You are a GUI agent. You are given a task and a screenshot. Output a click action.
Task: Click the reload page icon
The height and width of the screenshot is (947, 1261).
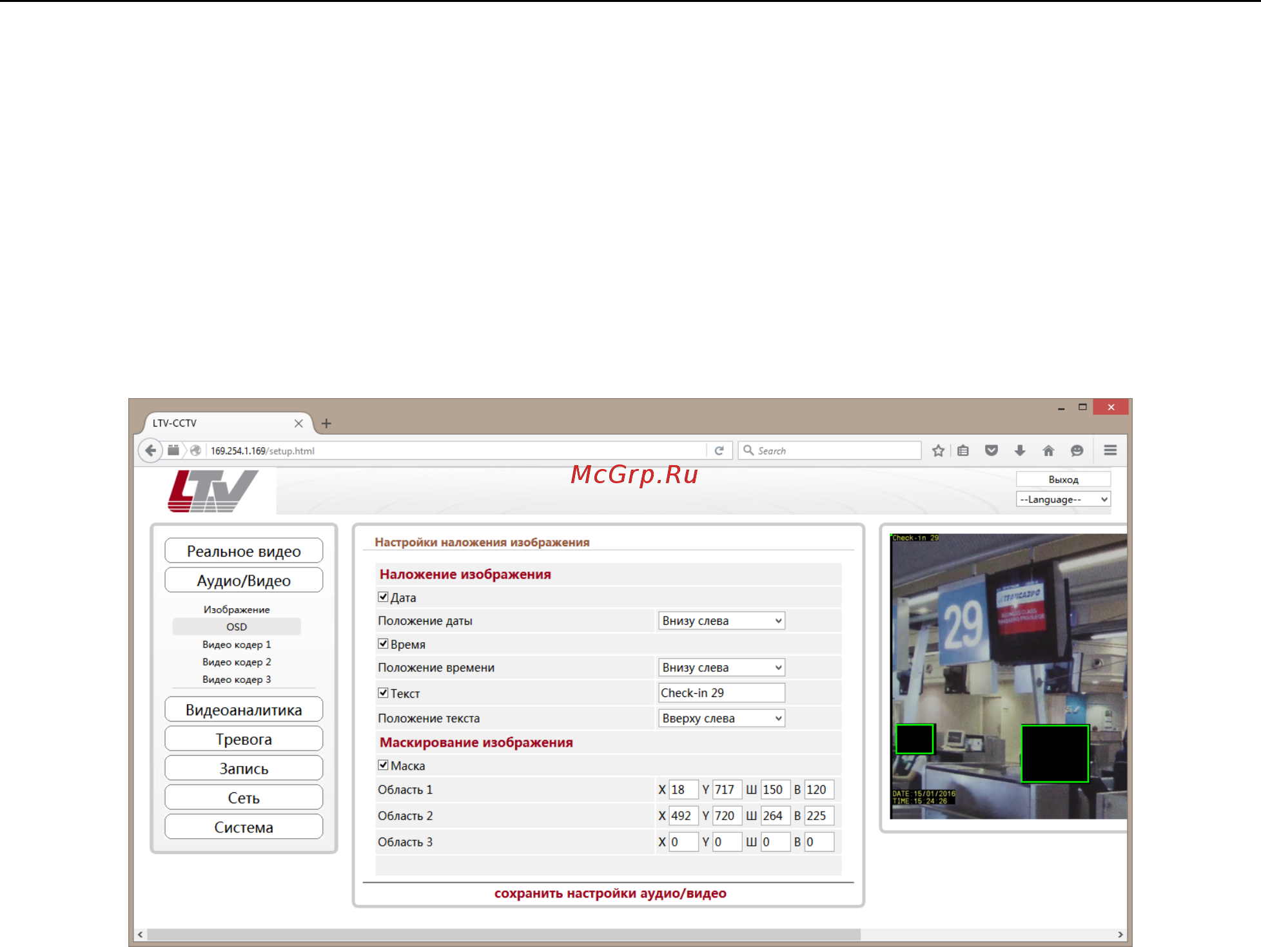(719, 451)
